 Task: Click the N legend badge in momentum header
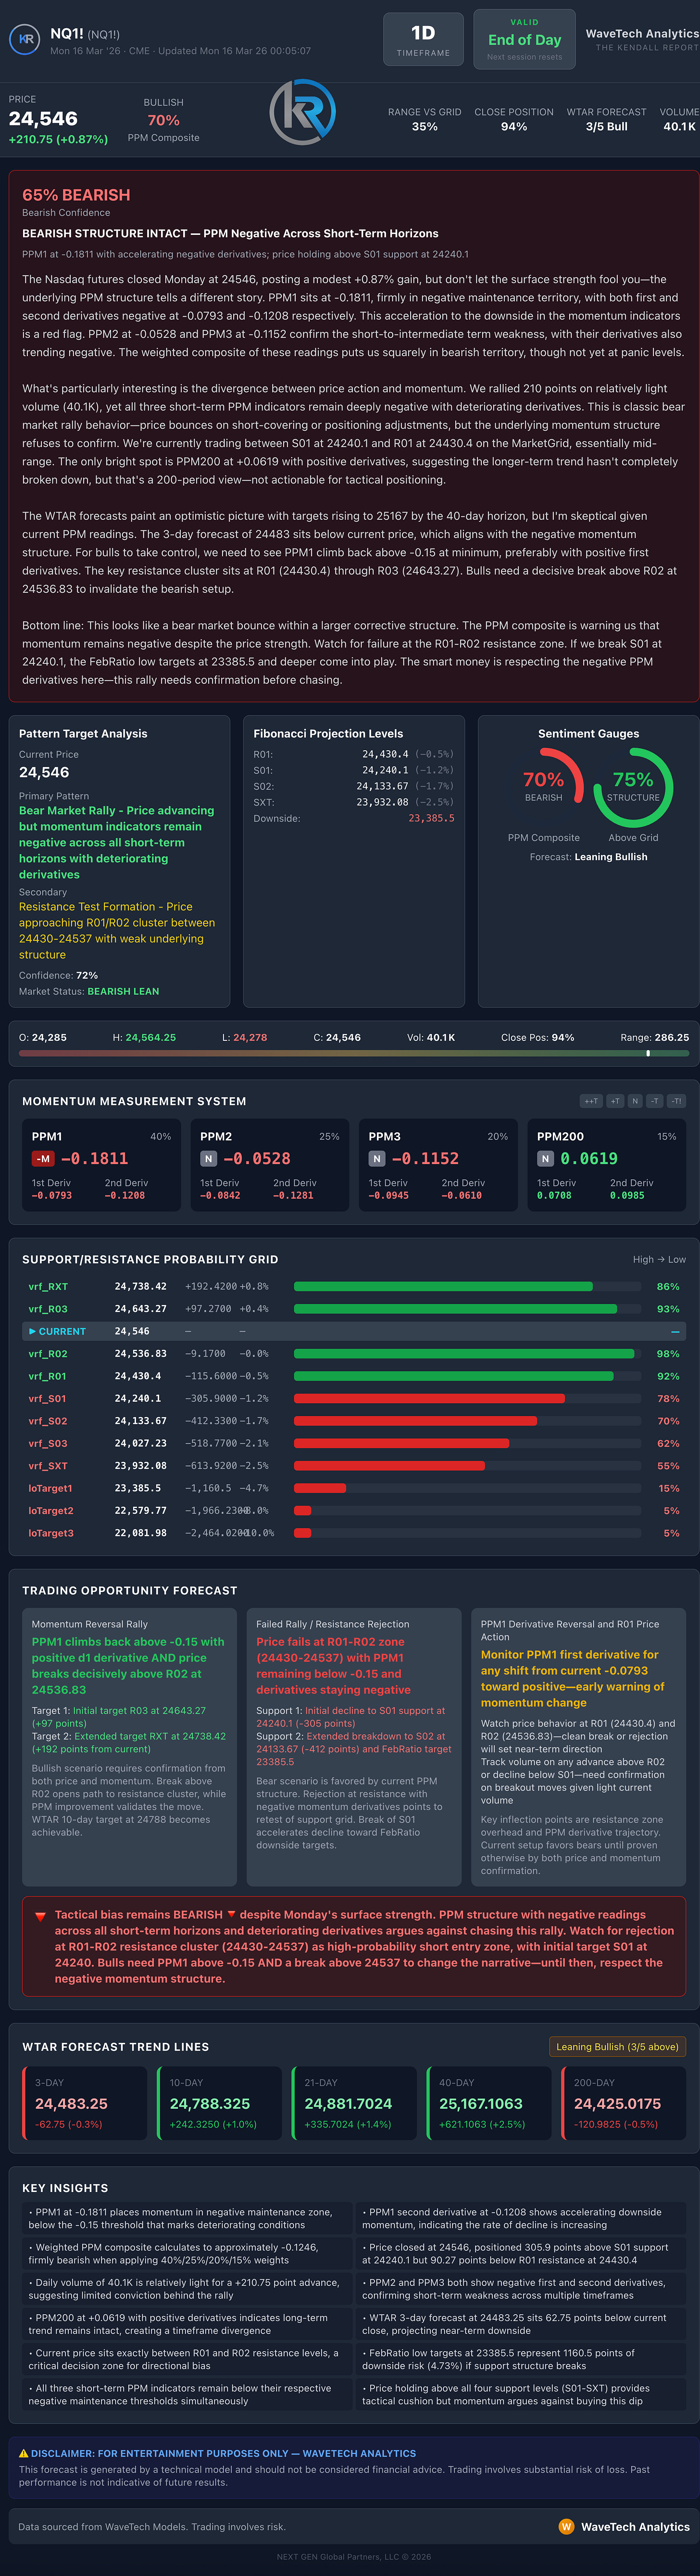(x=635, y=1101)
